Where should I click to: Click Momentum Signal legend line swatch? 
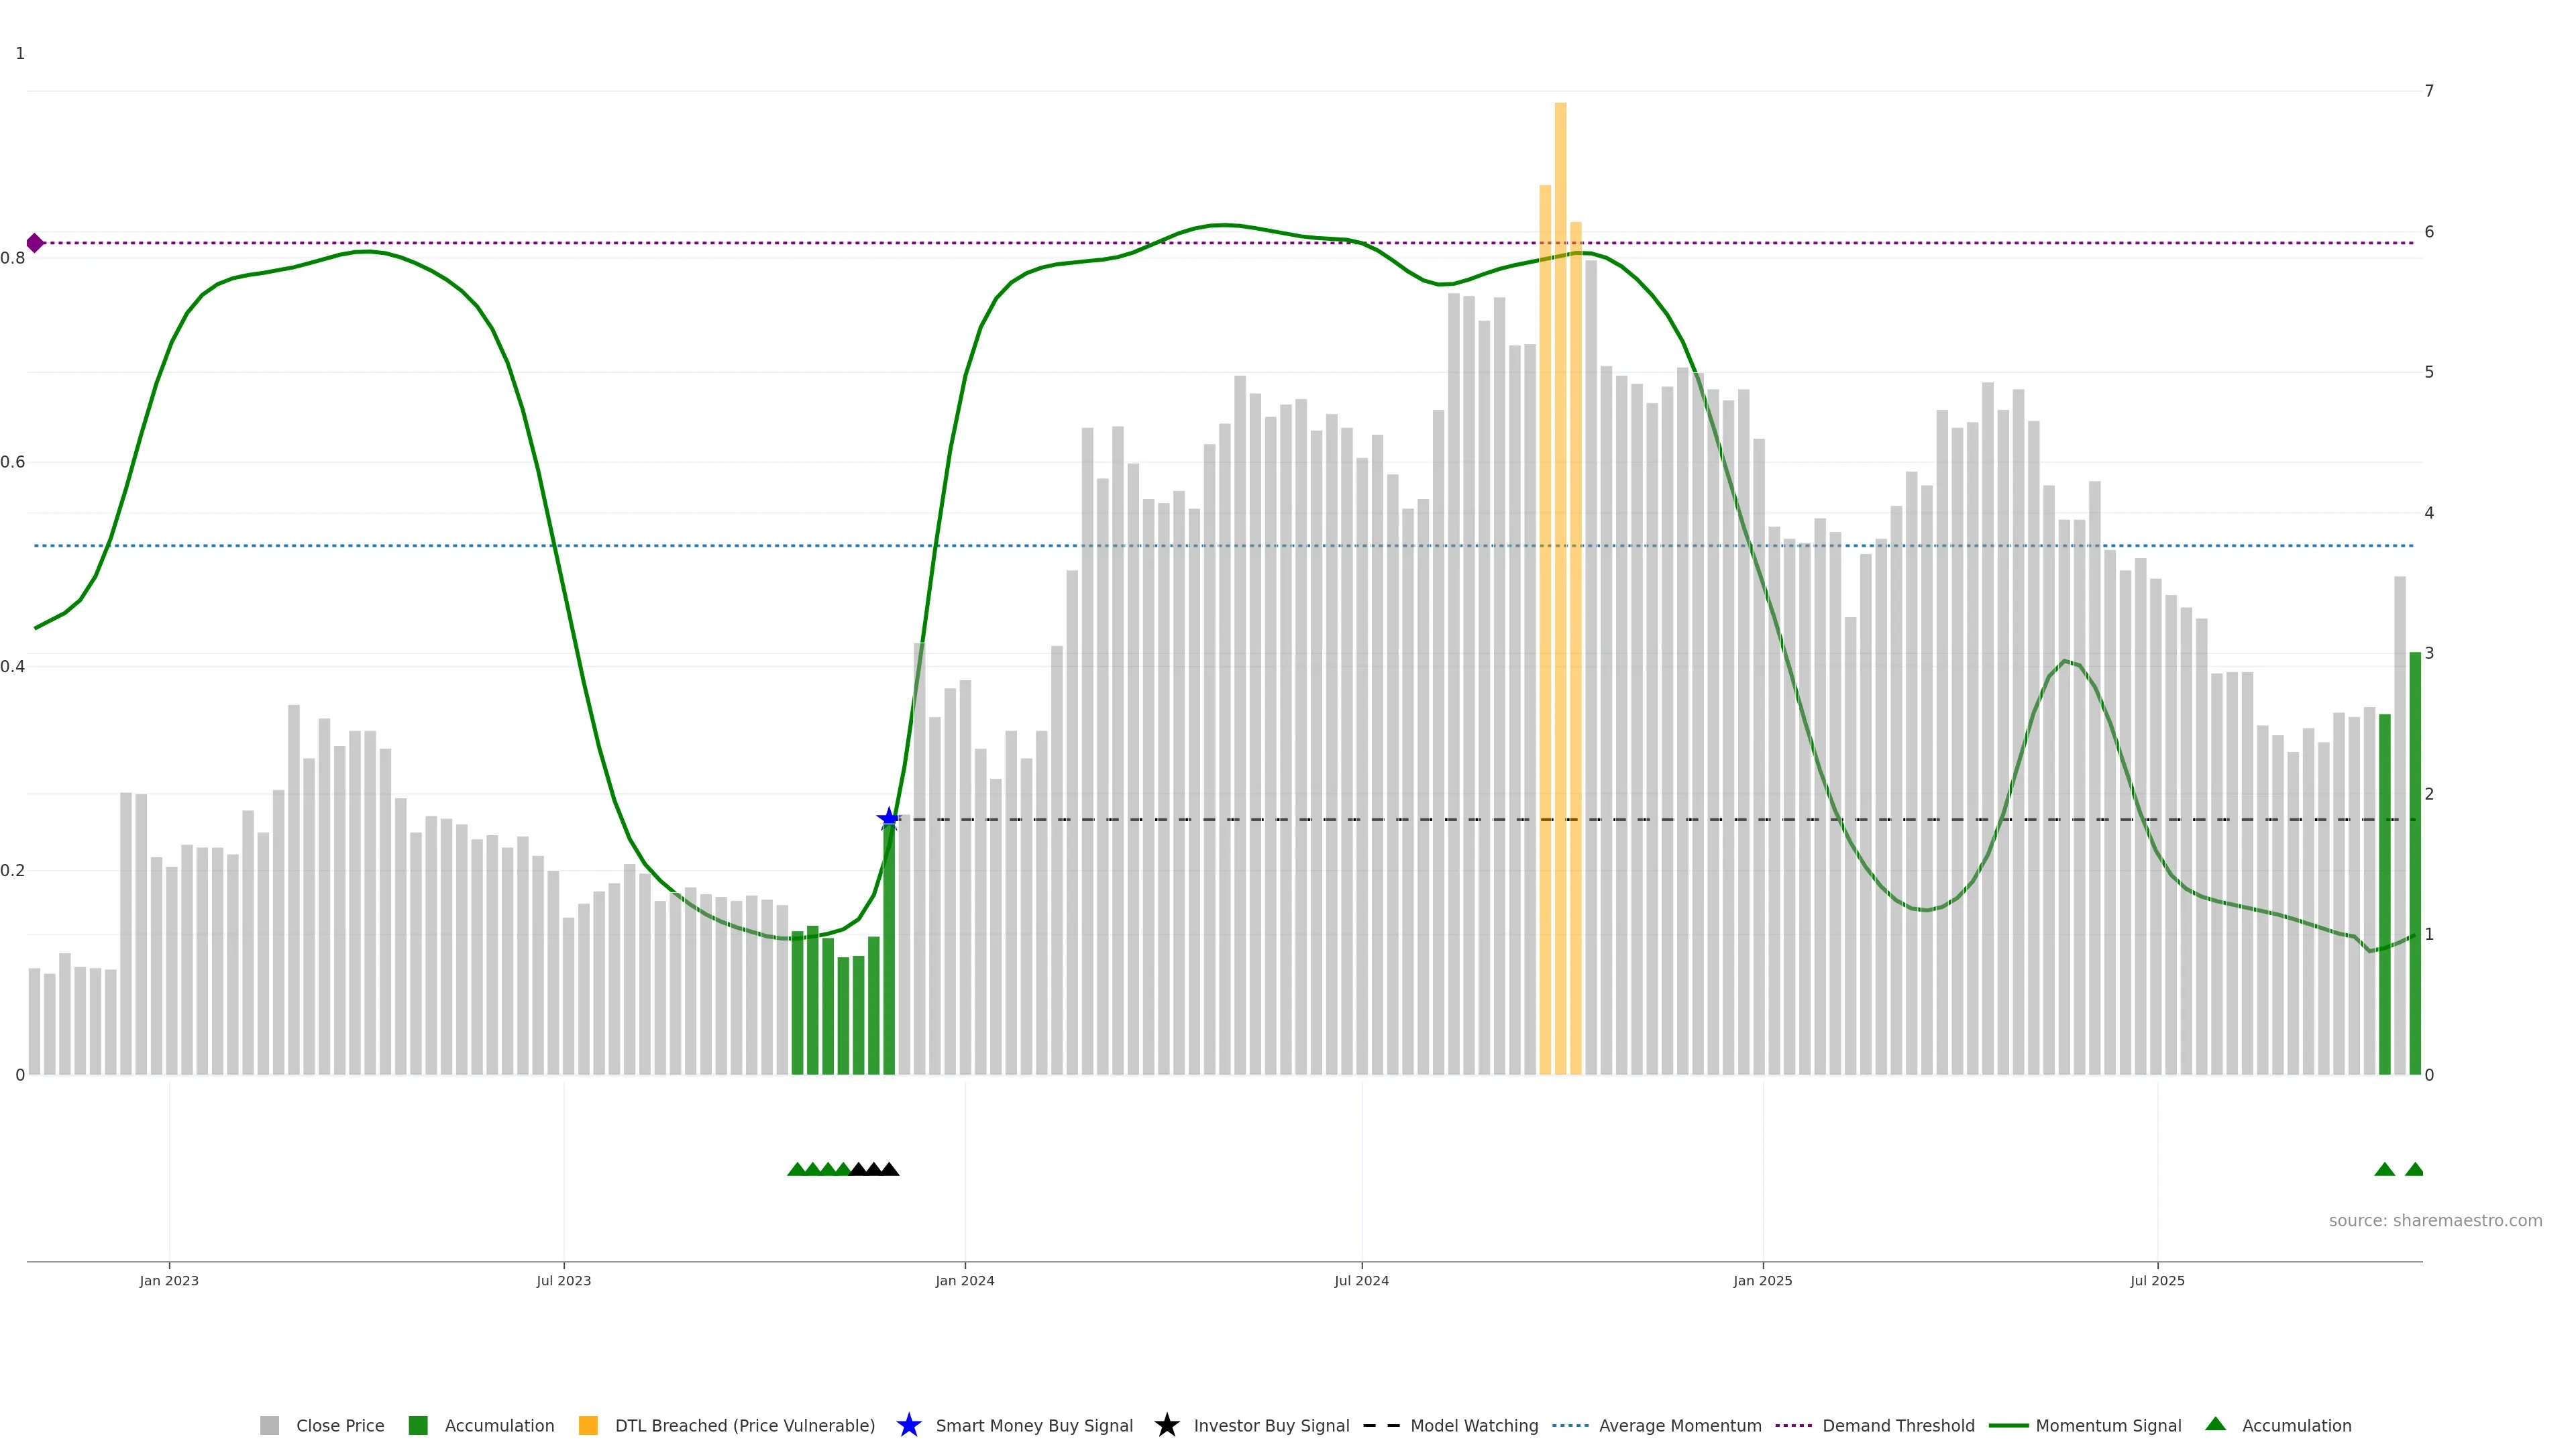2008,1425
